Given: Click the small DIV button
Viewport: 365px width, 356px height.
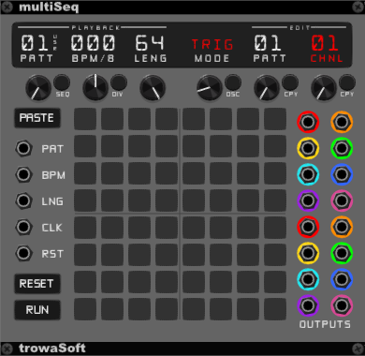Looking at the screenshot, I should tap(119, 82).
